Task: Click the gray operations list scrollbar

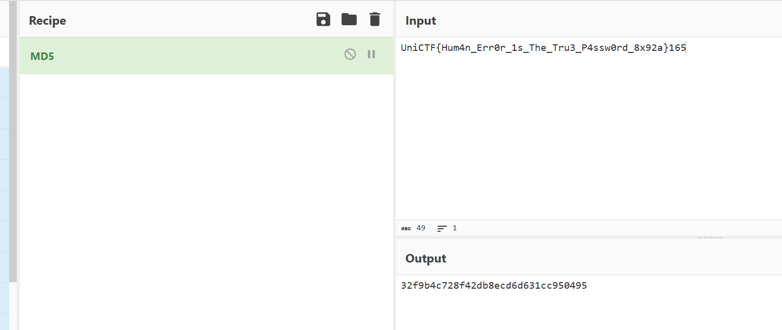Action: point(13,151)
